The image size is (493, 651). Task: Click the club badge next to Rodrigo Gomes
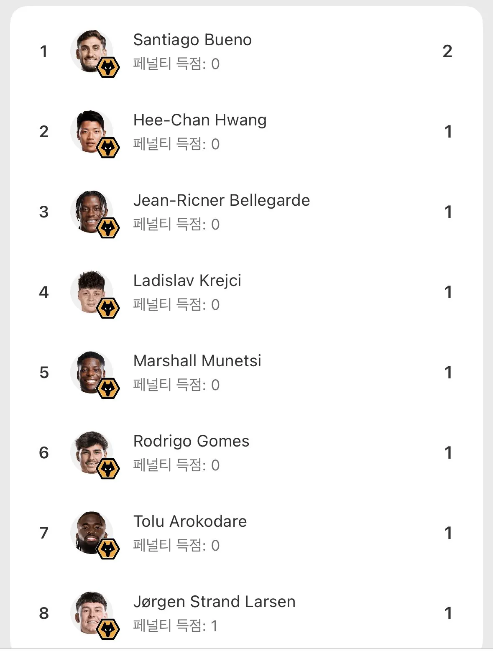coord(108,469)
